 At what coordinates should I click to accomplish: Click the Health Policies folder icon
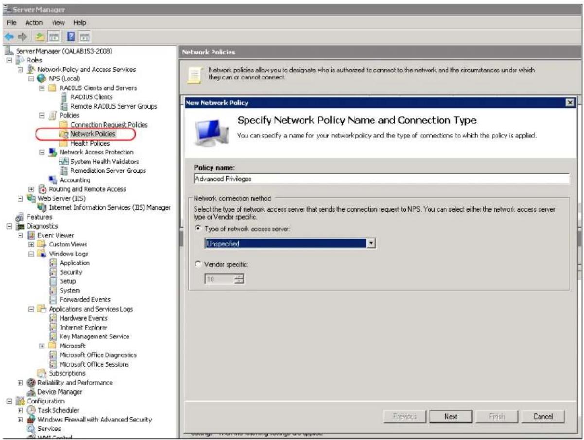pos(63,143)
